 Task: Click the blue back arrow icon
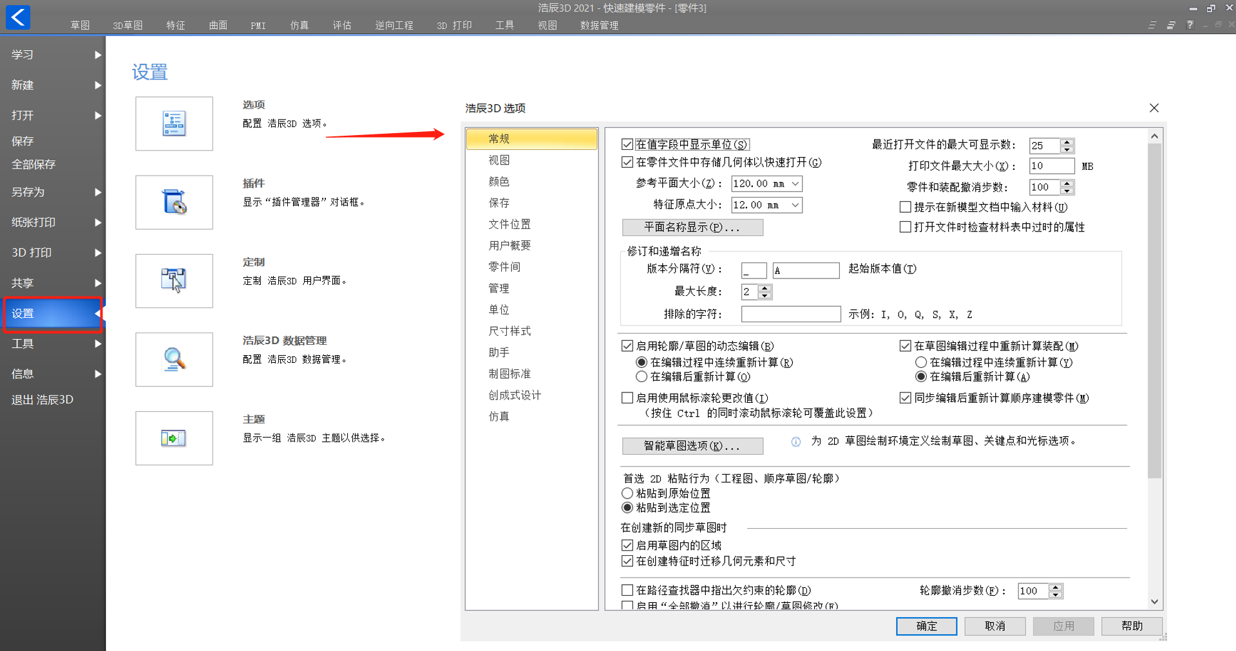pos(18,17)
